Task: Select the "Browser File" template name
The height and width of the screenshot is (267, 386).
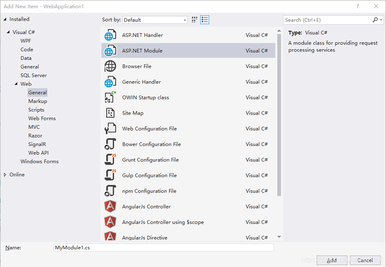Action: pos(137,66)
